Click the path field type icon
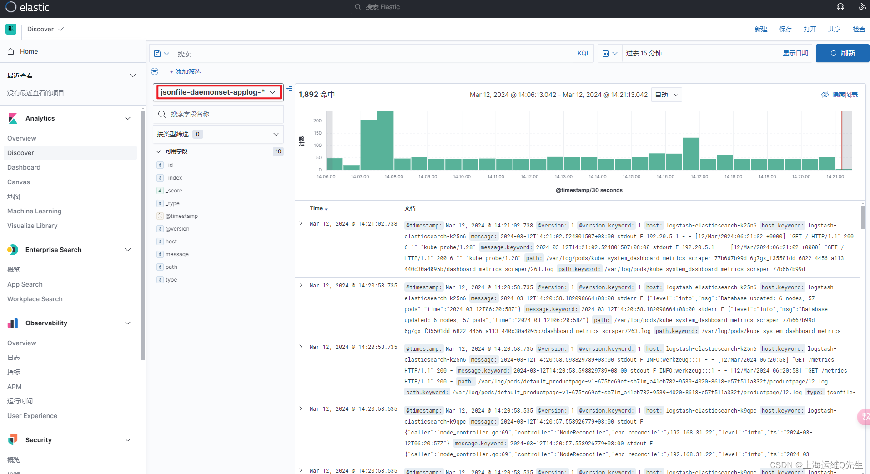870x474 pixels. click(160, 267)
